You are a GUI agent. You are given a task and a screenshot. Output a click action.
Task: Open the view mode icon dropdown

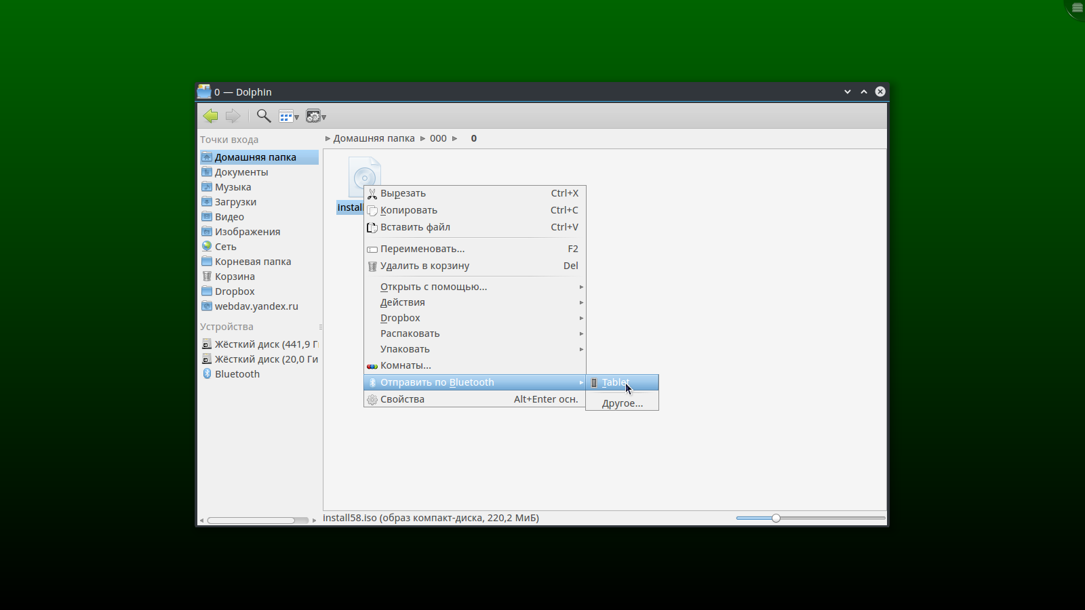click(289, 117)
